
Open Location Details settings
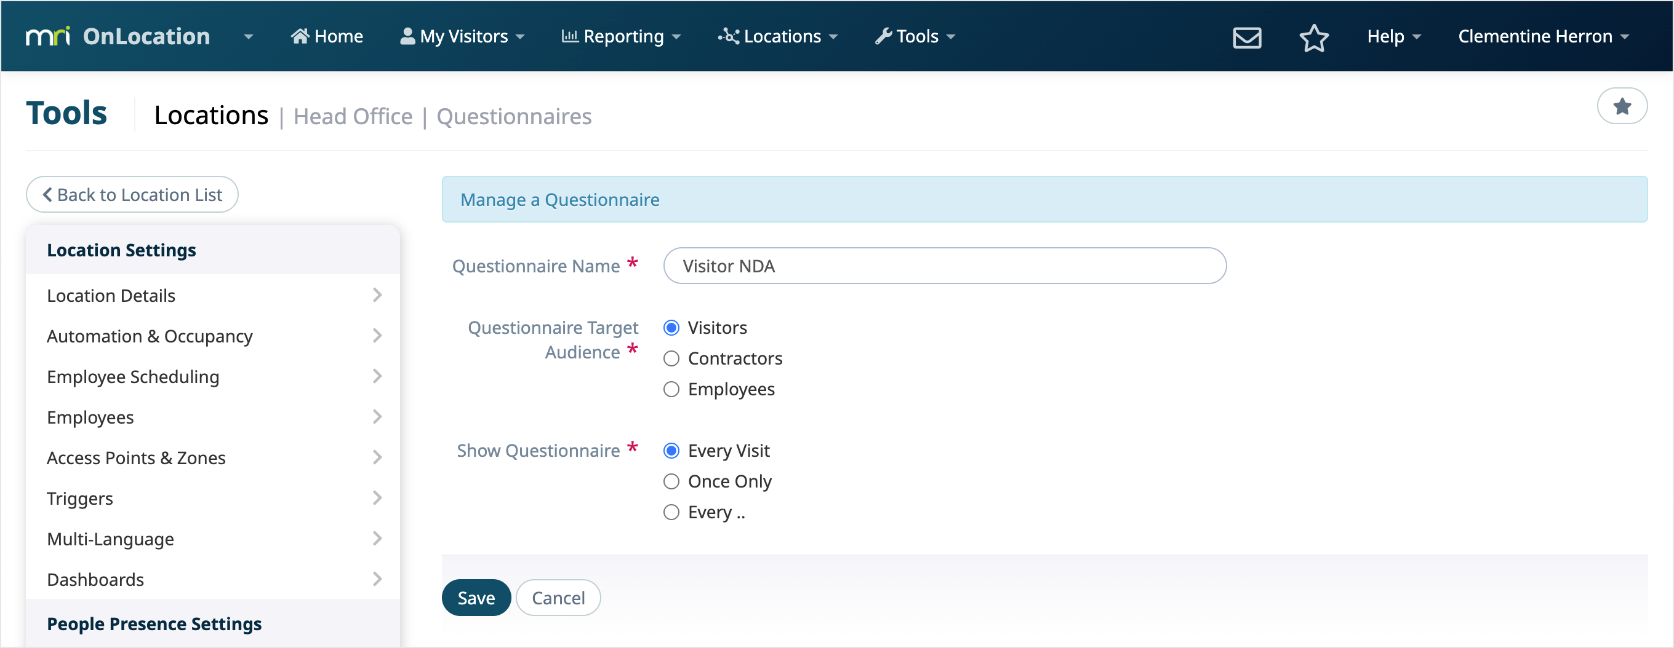[x=213, y=294]
